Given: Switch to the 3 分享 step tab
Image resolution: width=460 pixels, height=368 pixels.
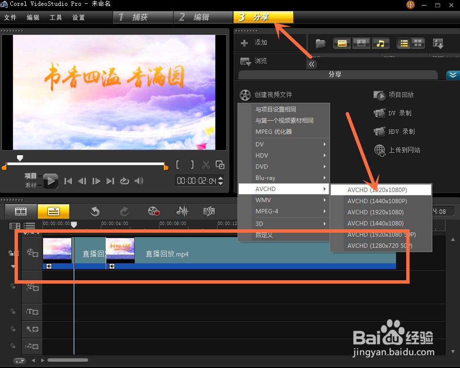Looking at the screenshot, I should click(263, 17).
